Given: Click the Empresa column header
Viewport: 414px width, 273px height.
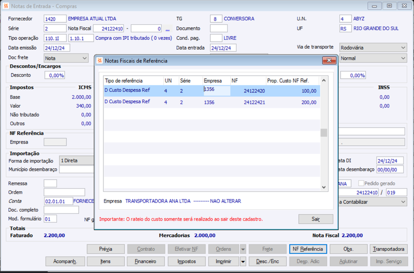Looking at the screenshot, I should point(216,81).
